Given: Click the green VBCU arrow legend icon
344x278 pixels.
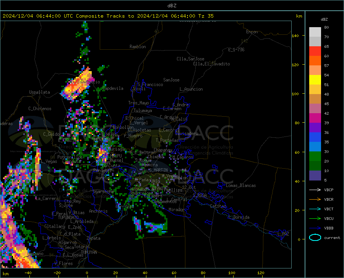Looking at the screenshot, I should (x=315, y=219).
